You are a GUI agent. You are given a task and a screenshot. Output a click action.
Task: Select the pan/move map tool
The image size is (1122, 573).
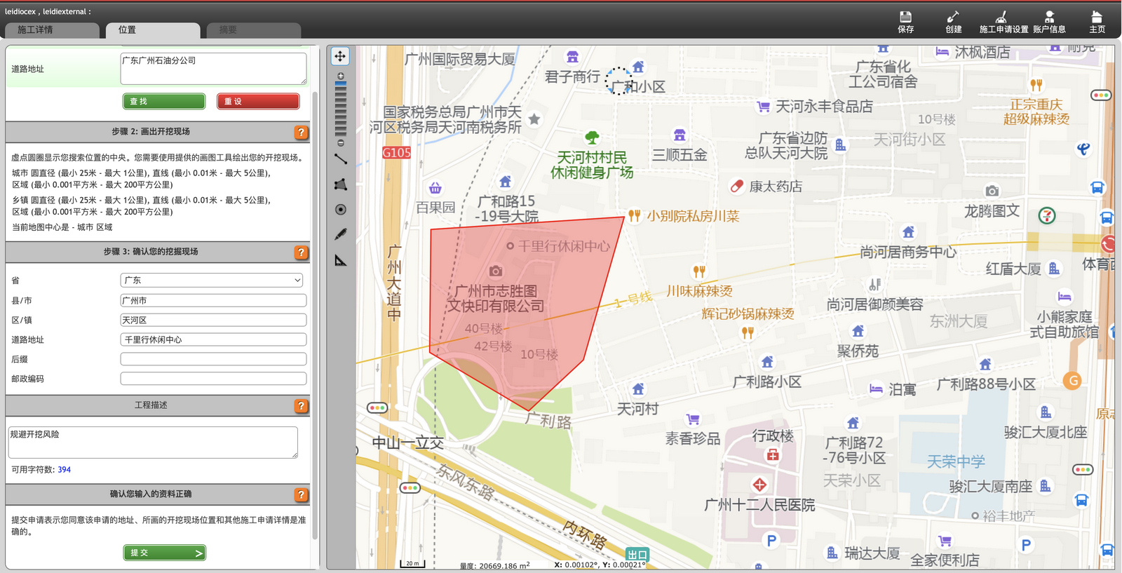pos(340,56)
